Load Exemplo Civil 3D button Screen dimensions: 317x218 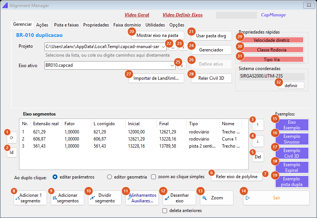292,154
